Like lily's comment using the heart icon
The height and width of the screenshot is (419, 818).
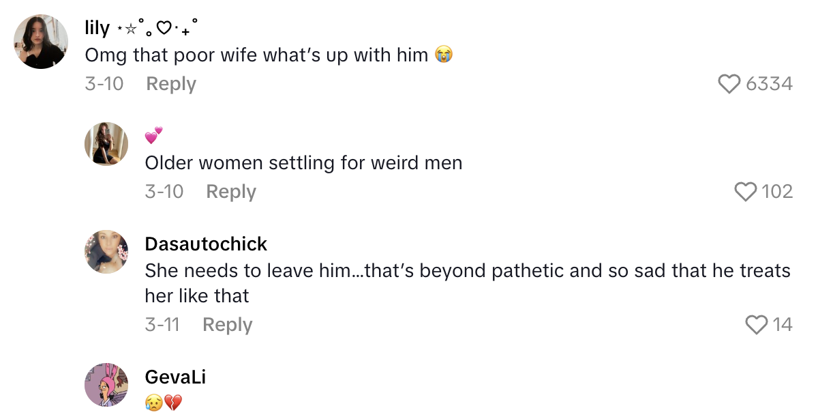[x=729, y=84]
